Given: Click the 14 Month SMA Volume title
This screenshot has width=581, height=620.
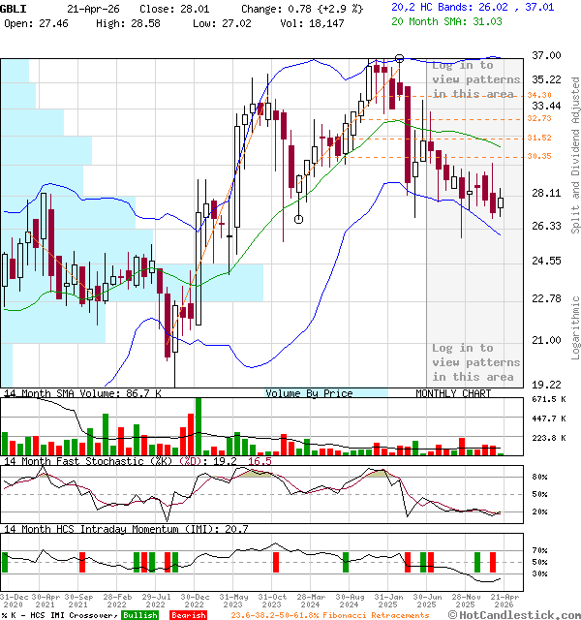Looking at the screenshot, I should pos(82,393).
